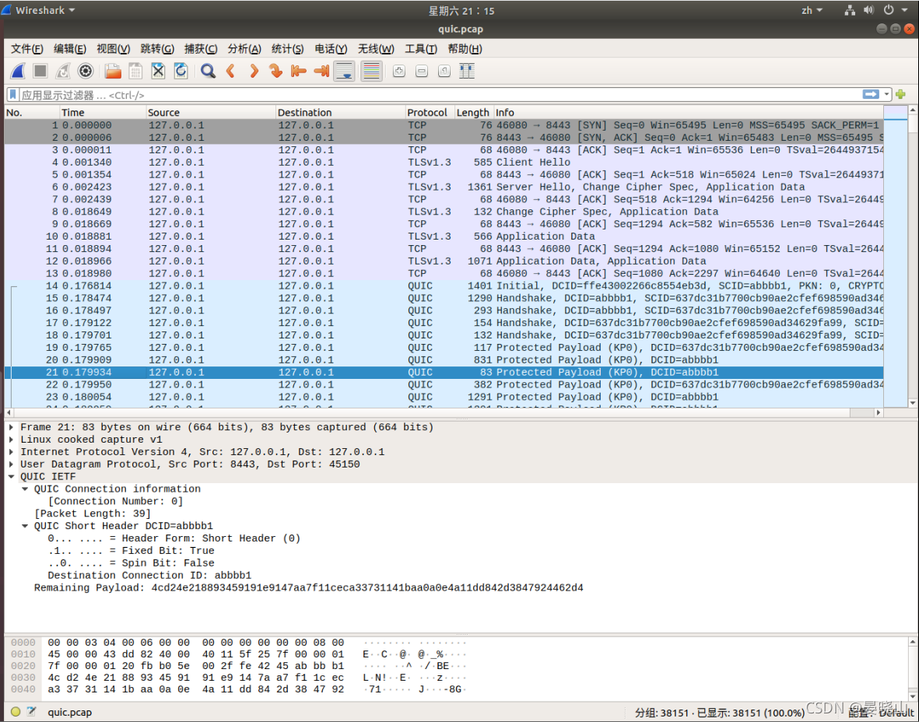Click the stop capture square icon
The height and width of the screenshot is (722, 919).
click(40, 72)
